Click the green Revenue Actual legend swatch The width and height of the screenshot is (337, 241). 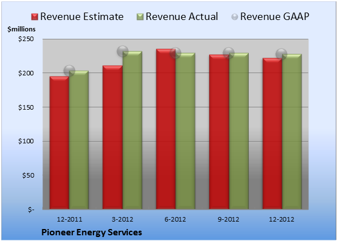pyautogui.click(x=140, y=17)
